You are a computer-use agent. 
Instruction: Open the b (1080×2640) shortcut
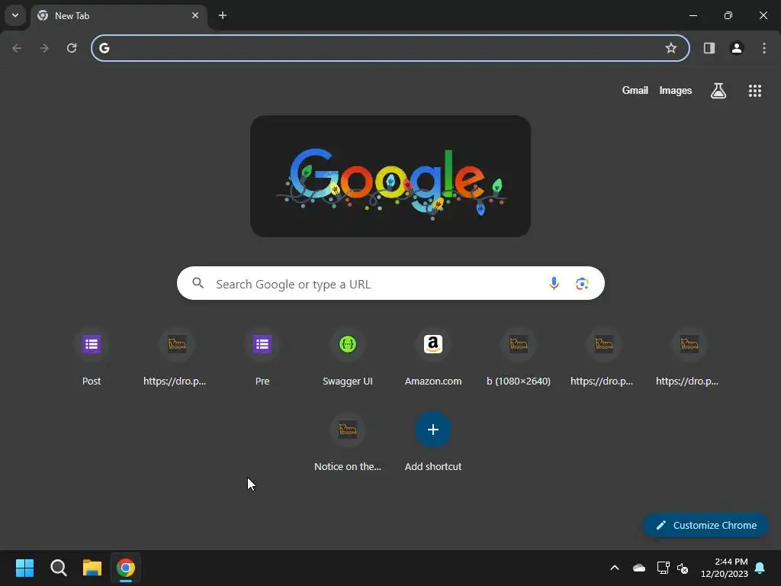519,358
